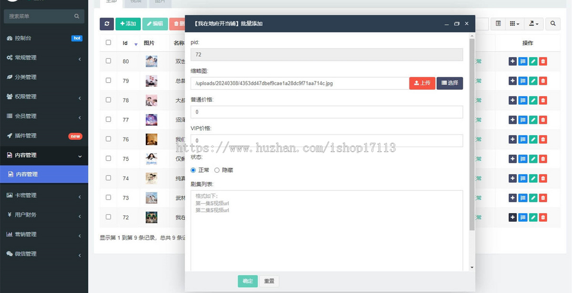Toggle table view icon in toolbar
This screenshot has width=572, height=293.
coord(498,23)
